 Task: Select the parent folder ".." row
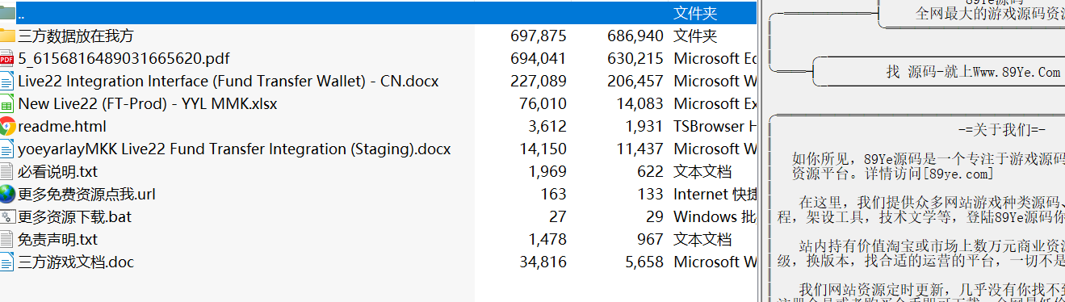[378, 13]
